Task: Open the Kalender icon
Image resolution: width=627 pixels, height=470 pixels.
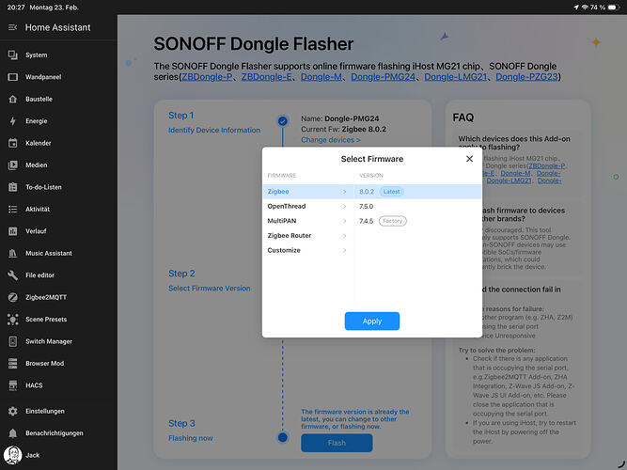Action: [x=13, y=143]
